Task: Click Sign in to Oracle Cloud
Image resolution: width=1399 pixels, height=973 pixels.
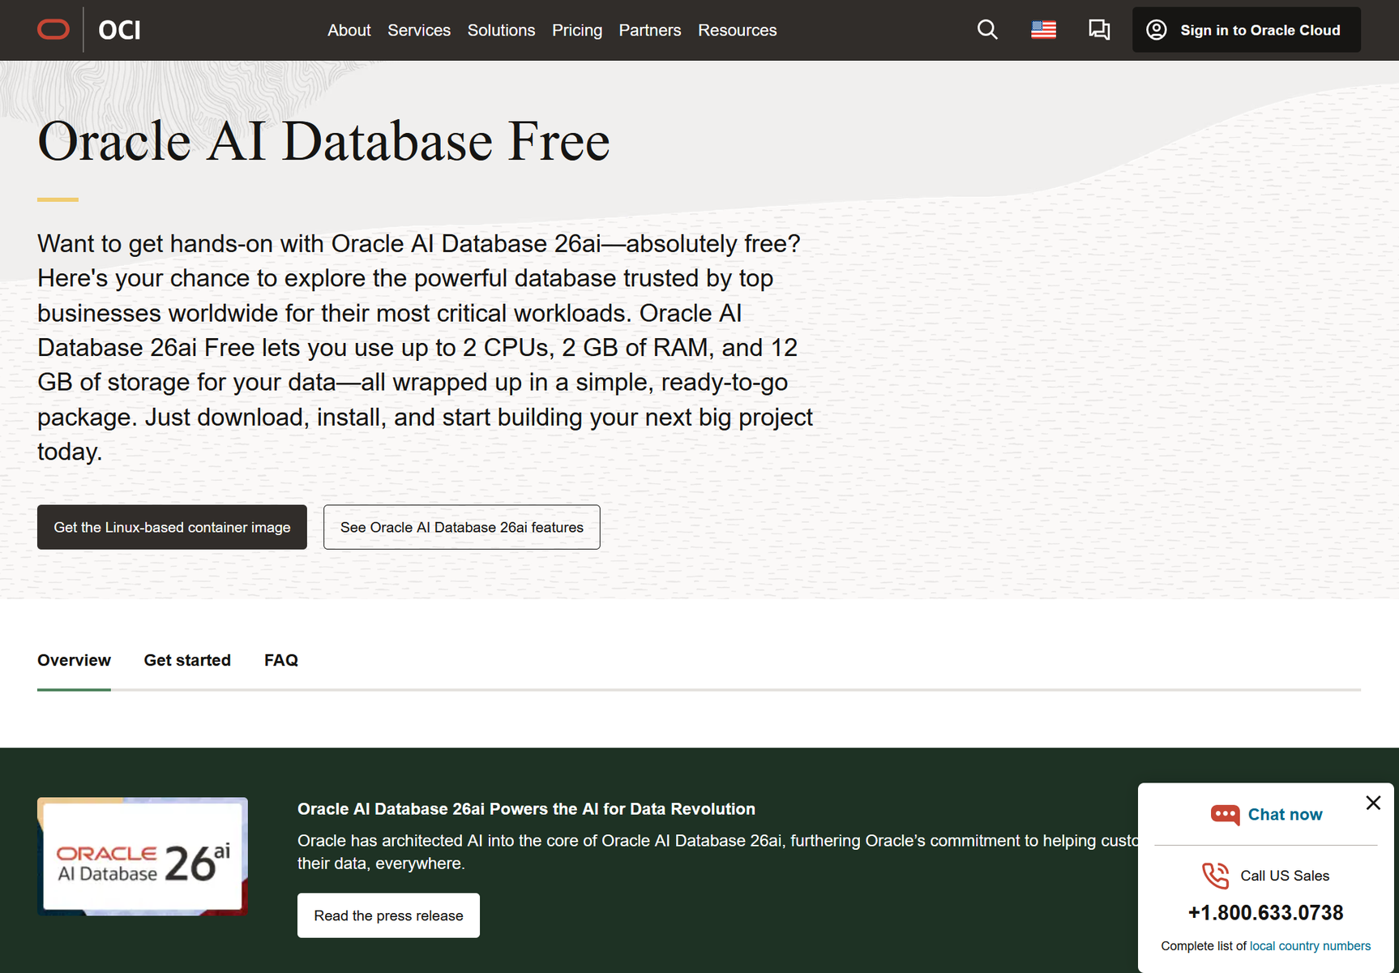Action: click(1246, 30)
